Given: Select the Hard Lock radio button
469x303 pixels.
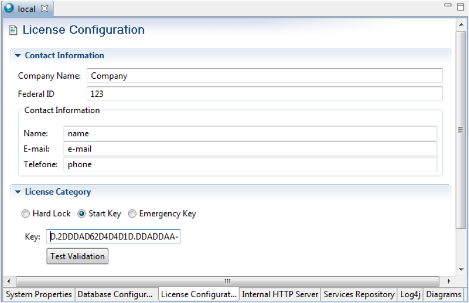Looking at the screenshot, I should 26,214.
